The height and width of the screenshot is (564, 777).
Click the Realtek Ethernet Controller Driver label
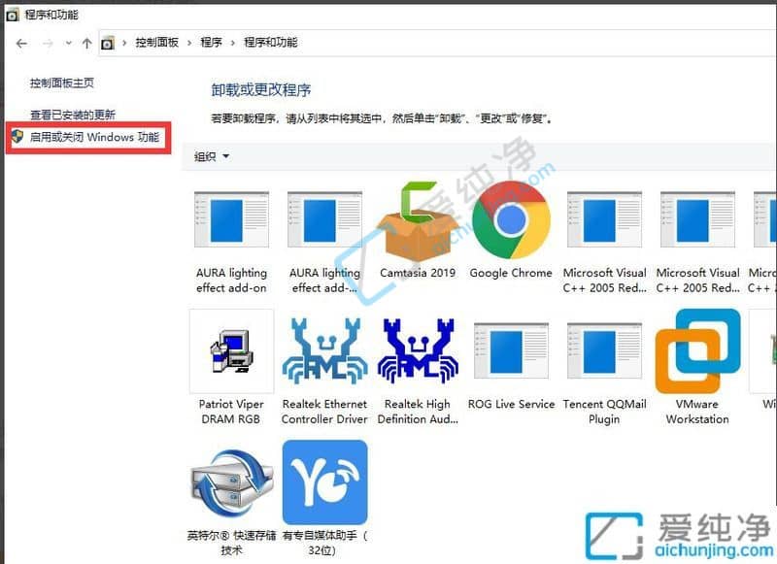(x=324, y=412)
